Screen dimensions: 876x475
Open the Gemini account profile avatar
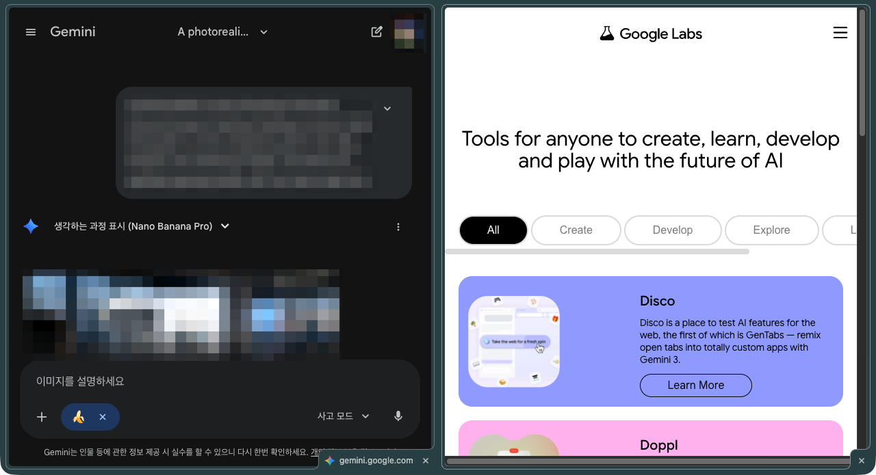pyautogui.click(x=409, y=32)
